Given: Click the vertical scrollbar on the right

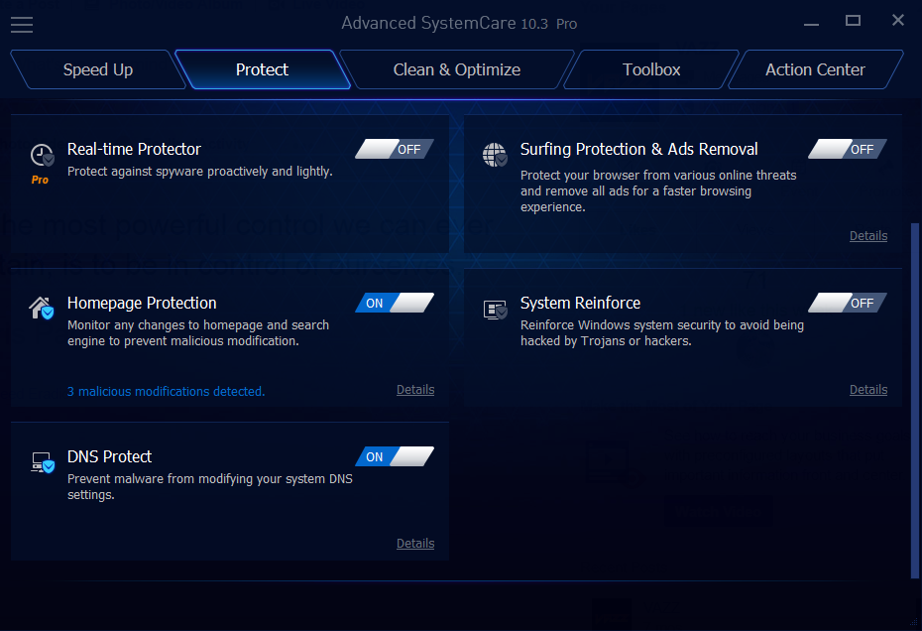Looking at the screenshot, I should pos(914,400).
